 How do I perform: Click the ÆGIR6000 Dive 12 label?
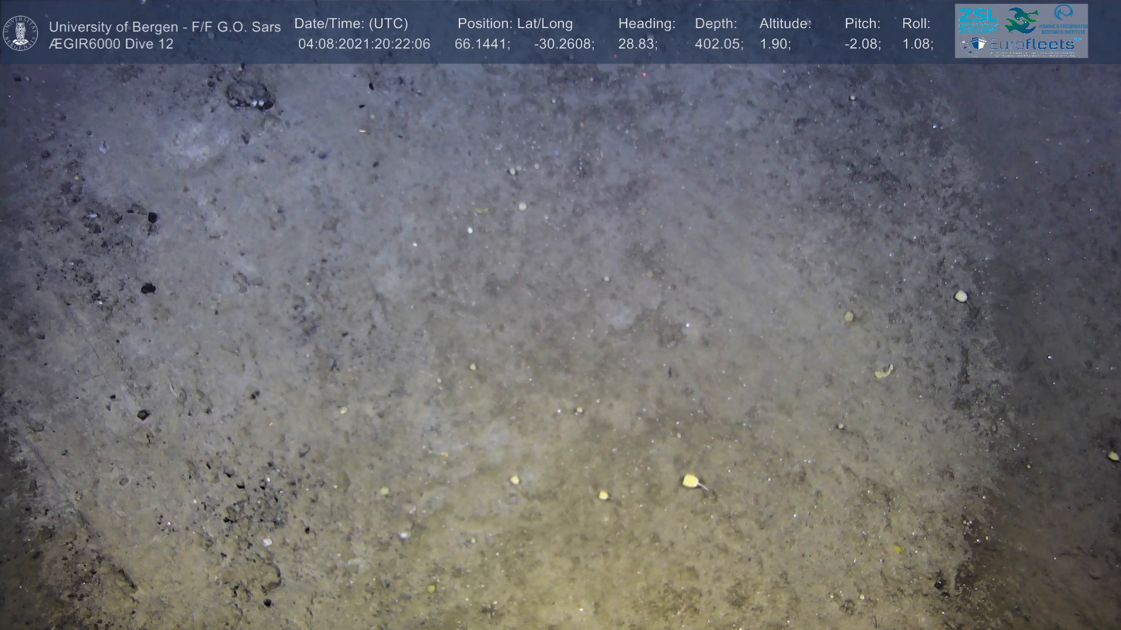tap(111, 44)
